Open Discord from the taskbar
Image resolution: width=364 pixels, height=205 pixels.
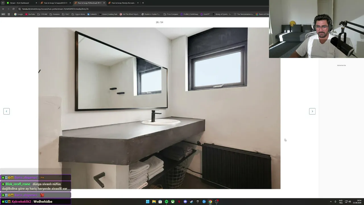(x=185, y=202)
